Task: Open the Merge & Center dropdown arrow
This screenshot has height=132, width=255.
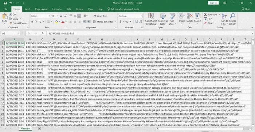Action: [x=115, y=22]
